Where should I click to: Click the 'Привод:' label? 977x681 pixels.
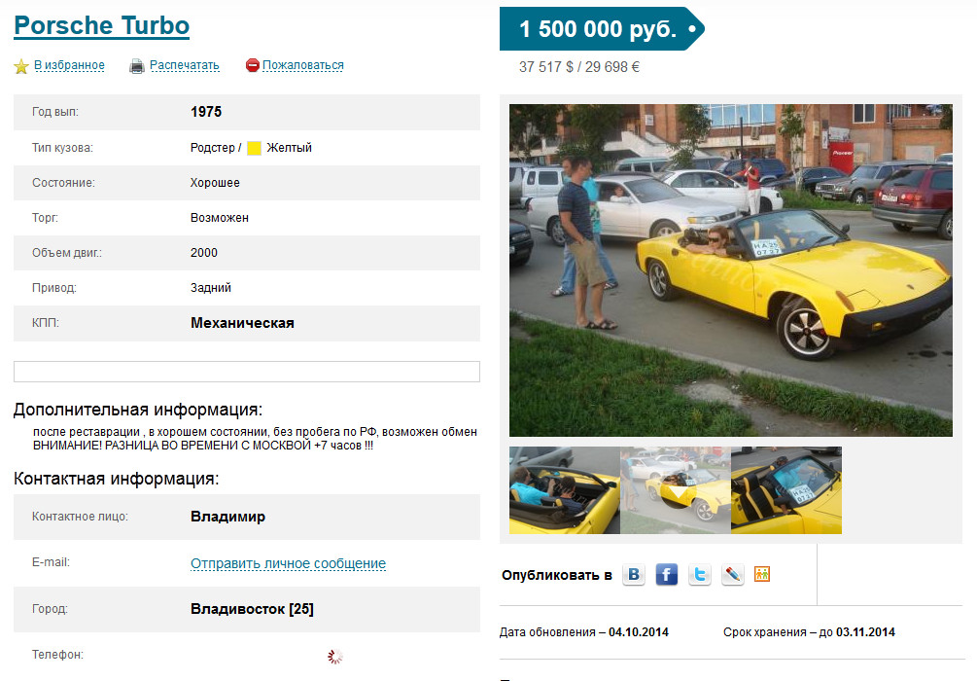54,288
